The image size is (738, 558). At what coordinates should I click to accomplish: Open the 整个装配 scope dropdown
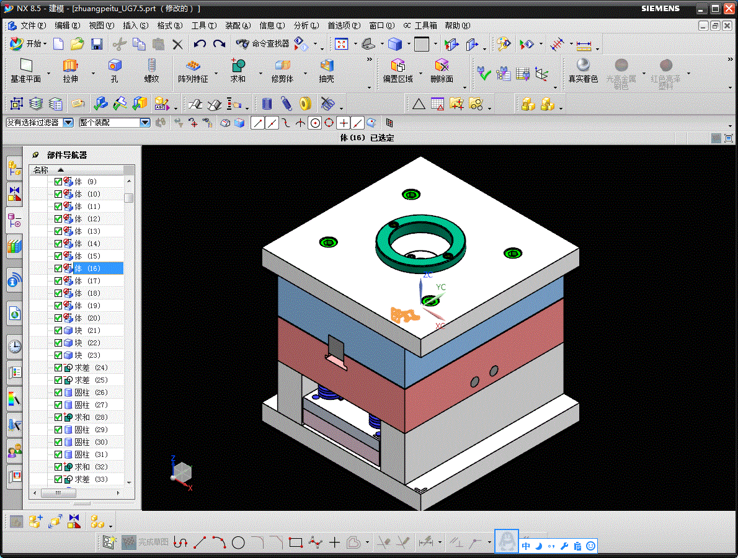[x=145, y=122]
